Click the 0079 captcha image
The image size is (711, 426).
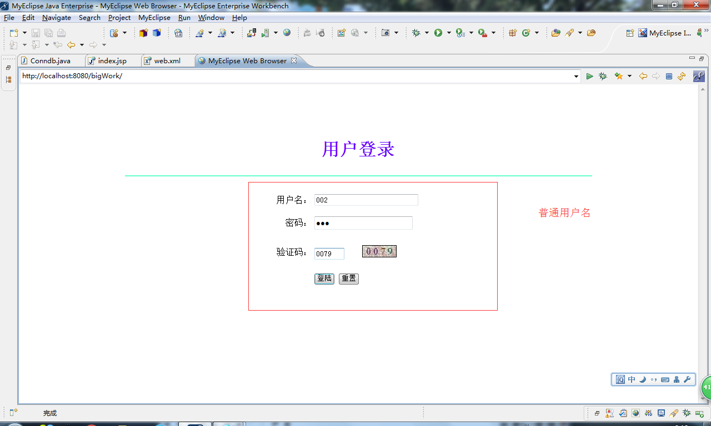379,251
